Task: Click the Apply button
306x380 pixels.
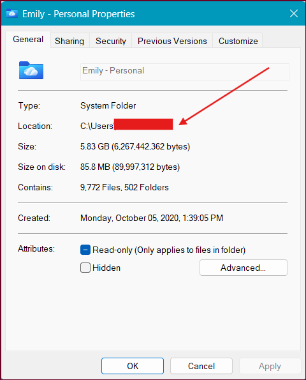Action: (270, 366)
